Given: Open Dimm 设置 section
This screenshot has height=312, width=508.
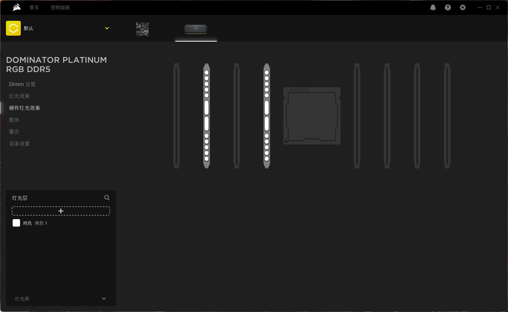Looking at the screenshot, I should tap(22, 84).
